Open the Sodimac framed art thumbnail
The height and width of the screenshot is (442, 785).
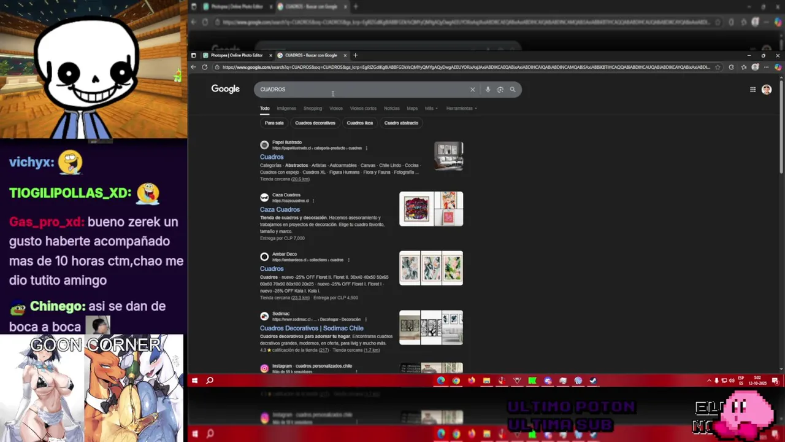(431, 328)
